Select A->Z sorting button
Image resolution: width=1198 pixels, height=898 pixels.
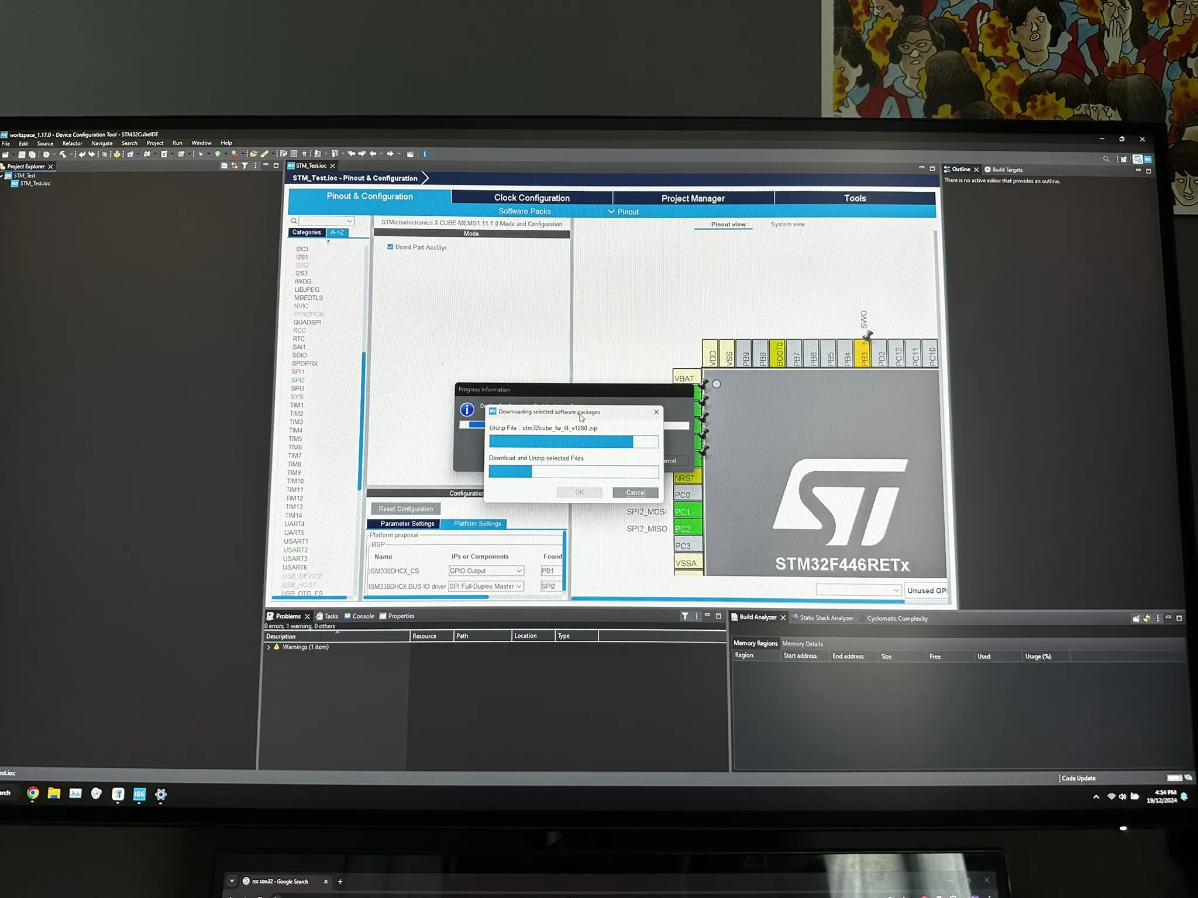click(x=337, y=233)
